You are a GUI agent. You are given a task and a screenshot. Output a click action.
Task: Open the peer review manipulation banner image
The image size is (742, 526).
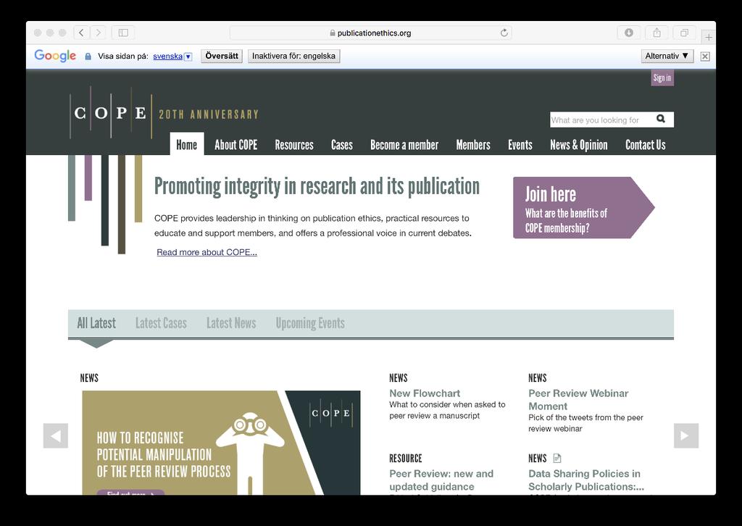point(221,443)
